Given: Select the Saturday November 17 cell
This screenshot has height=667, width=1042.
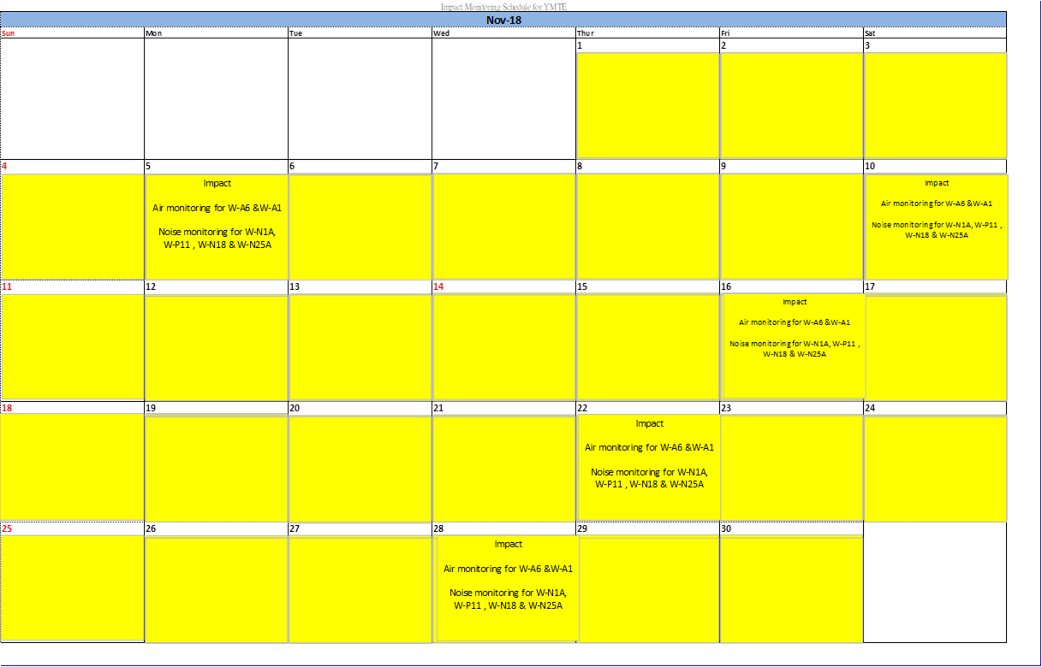Looking at the screenshot, I should pos(936,345).
